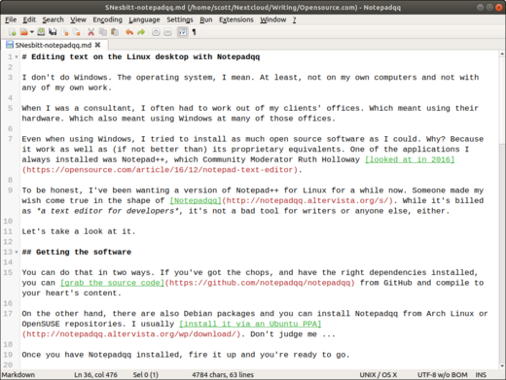Viewport: 506px width, 380px height.
Task: Click the Paste clipboard icon
Action: coord(115,32)
